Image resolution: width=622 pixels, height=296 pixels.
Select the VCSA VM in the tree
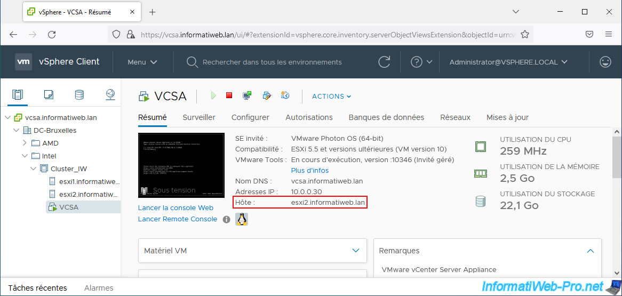tap(83, 207)
